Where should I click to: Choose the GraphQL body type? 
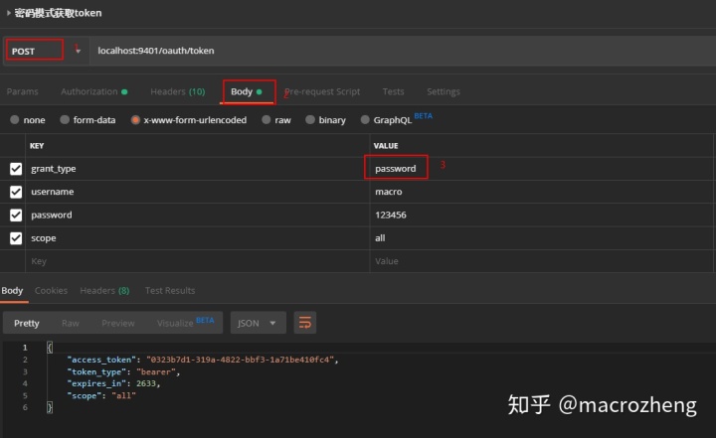pyautogui.click(x=365, y=119)
